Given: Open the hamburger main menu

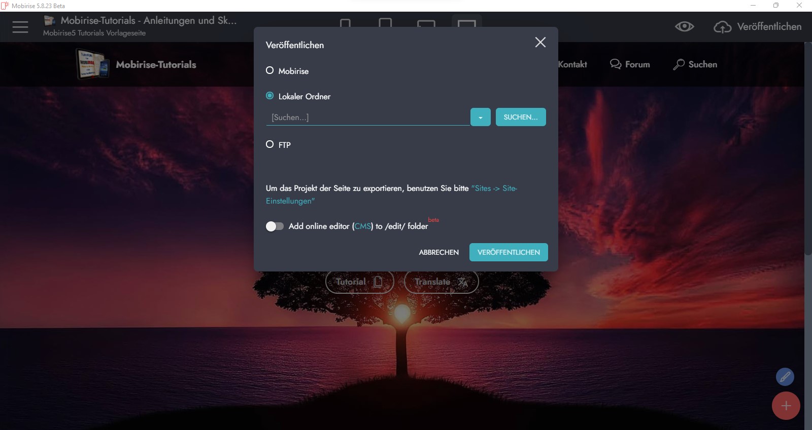Looking at the screenshot, I should (20, 27).
